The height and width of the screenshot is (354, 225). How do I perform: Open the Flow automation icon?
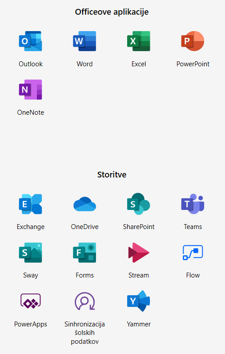193,253
